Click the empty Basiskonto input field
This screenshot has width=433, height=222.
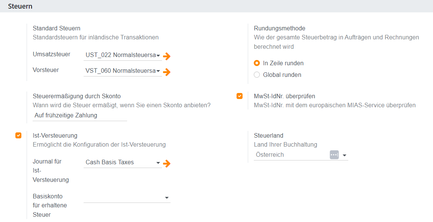coord(123,197)
